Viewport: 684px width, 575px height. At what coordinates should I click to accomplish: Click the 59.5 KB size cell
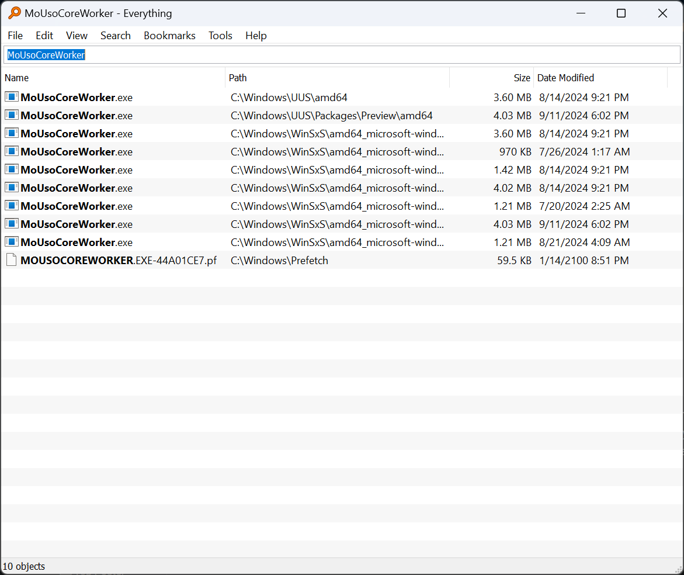point(514,261)
